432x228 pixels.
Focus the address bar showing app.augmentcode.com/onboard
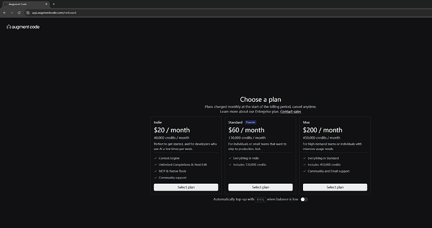[x=54, y=12]
